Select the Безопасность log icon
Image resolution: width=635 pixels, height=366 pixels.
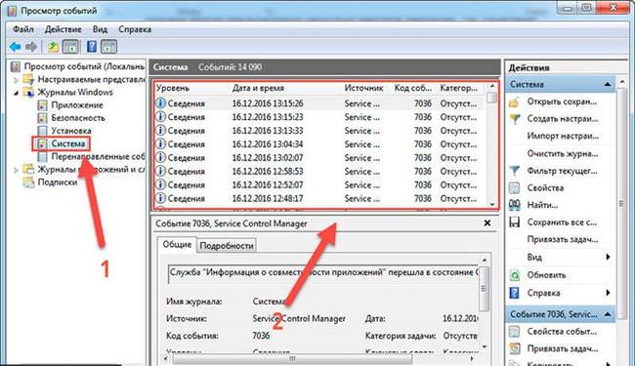[x=42, y=118]
